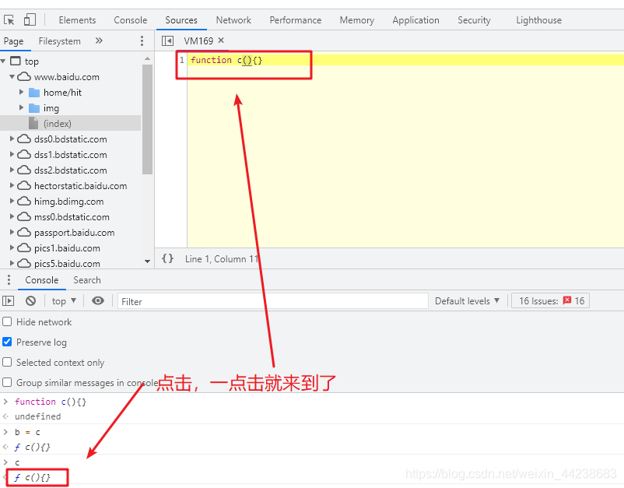Viewport: 624px width, 488px height.
Task: Select the drawer Search tab
Action: [87, 280]
